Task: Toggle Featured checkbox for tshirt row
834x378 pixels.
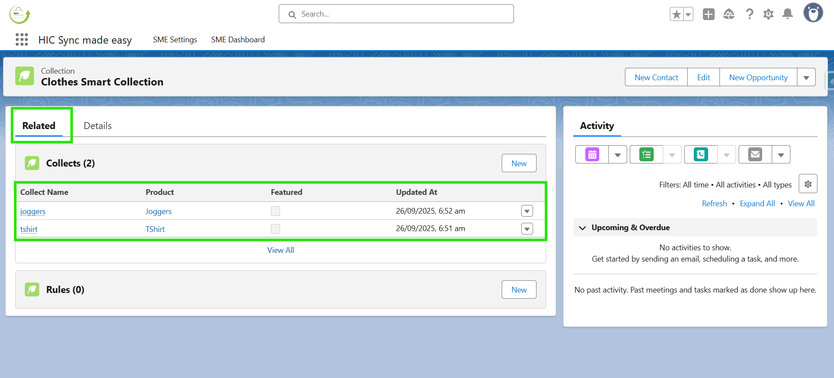Action: [x=275, y=229]
